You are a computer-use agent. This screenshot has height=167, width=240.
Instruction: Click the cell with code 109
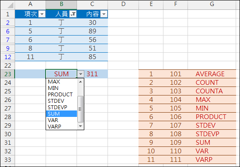pos(175,142)
